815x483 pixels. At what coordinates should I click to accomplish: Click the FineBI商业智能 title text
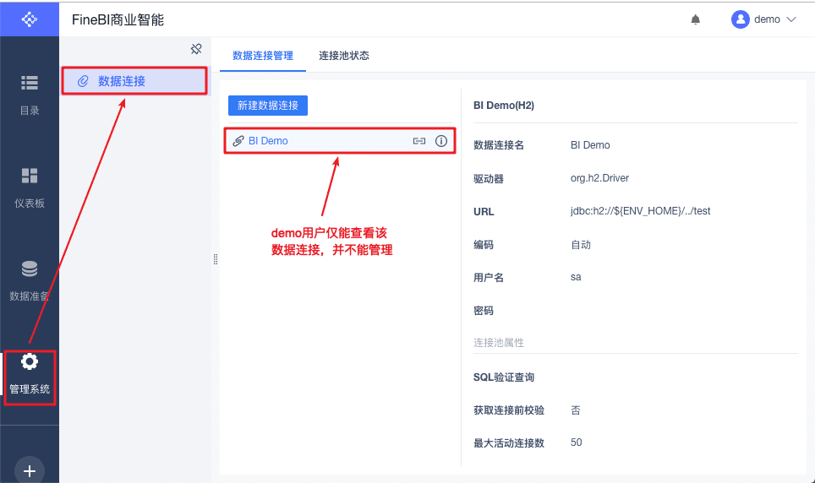click(x=118, y=19)
